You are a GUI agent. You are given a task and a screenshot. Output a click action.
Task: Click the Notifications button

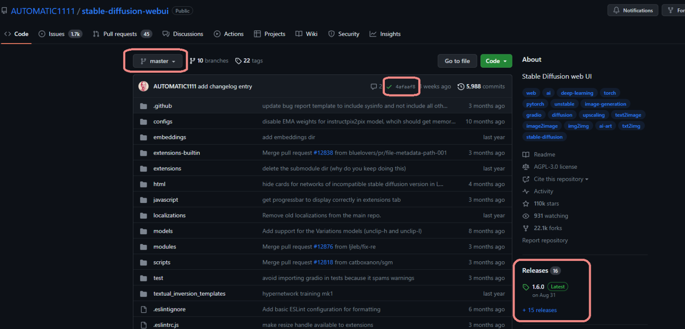633,10
